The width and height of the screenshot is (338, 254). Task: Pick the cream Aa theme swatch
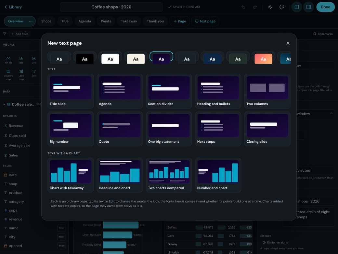136,58
